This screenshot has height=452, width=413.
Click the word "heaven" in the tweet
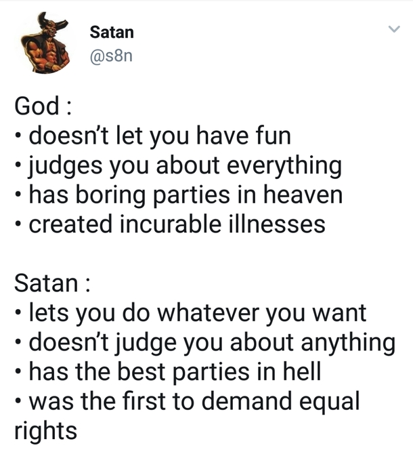303,194
